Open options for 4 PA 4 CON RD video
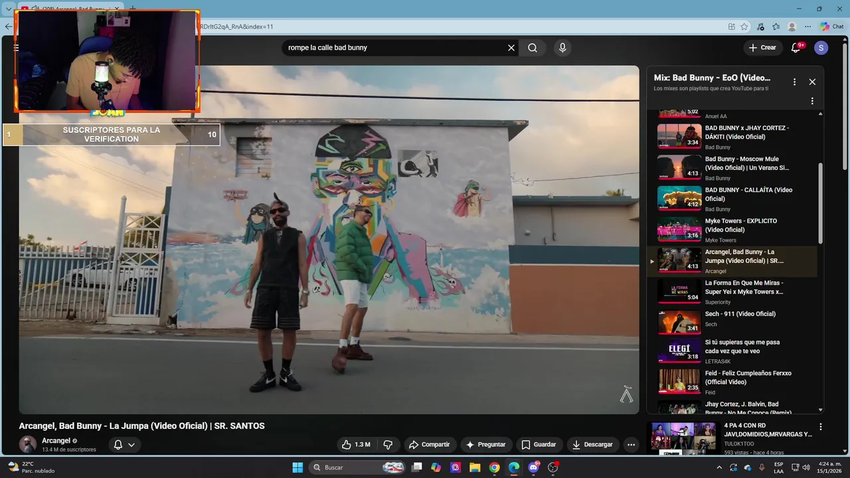This screenshot has height=478, width=850. tap(821, 427)
